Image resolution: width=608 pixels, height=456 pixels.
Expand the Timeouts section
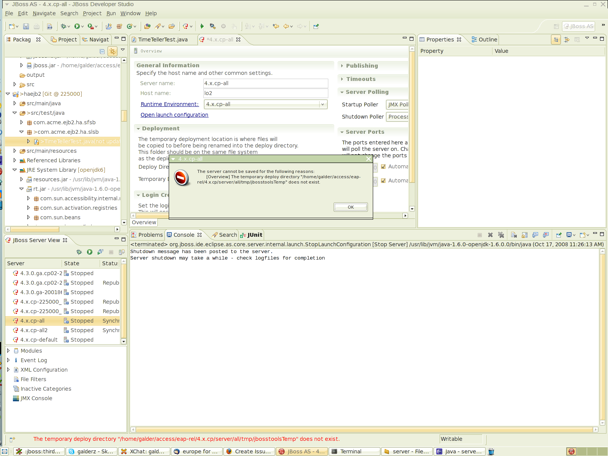pos(360,79)
